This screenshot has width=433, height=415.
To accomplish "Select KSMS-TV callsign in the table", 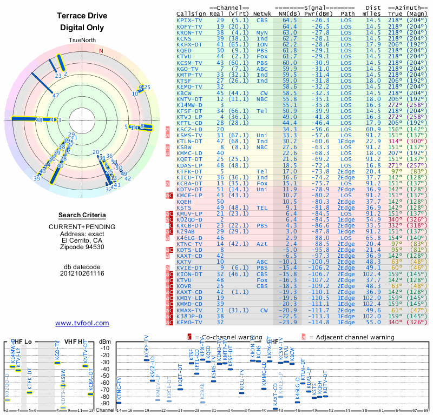I will (189, 136).
